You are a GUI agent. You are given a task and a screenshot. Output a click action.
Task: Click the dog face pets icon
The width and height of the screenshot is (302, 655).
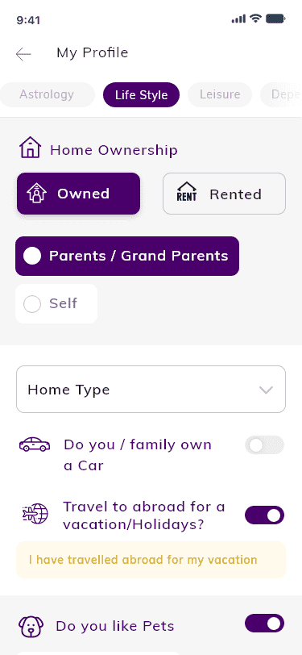[x=31, y=627]
